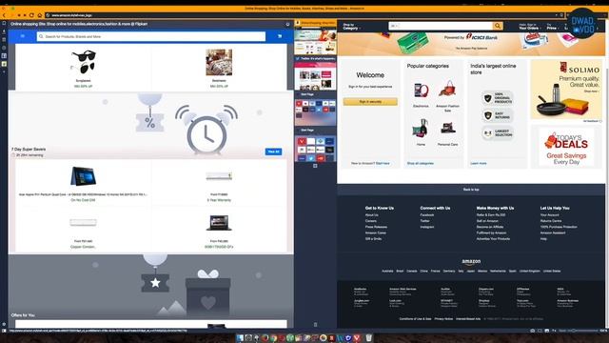Click Learn more under India's largest store
609x343 pixels.
[x=479, y=163]
